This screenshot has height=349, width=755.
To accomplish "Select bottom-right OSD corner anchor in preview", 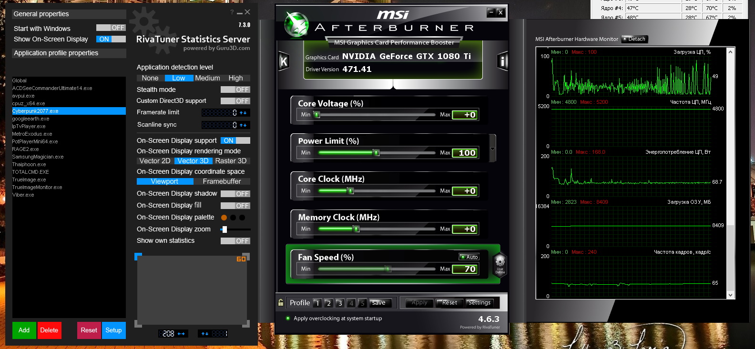I will 246,324.
